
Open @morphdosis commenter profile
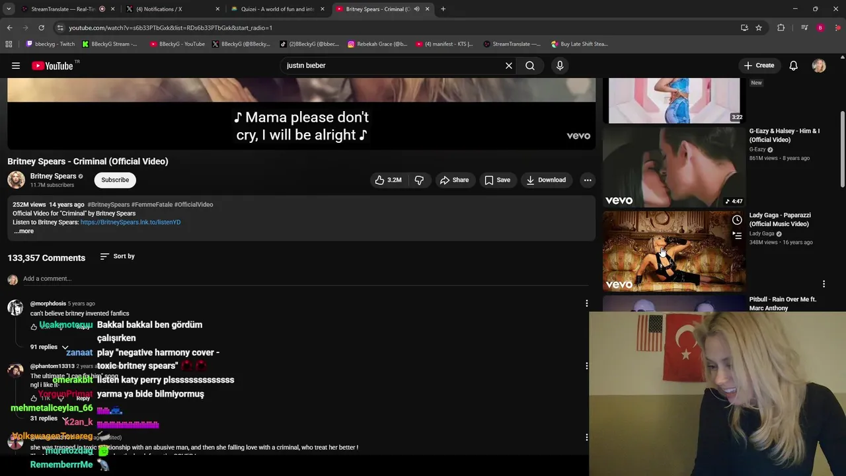[48, 304]
